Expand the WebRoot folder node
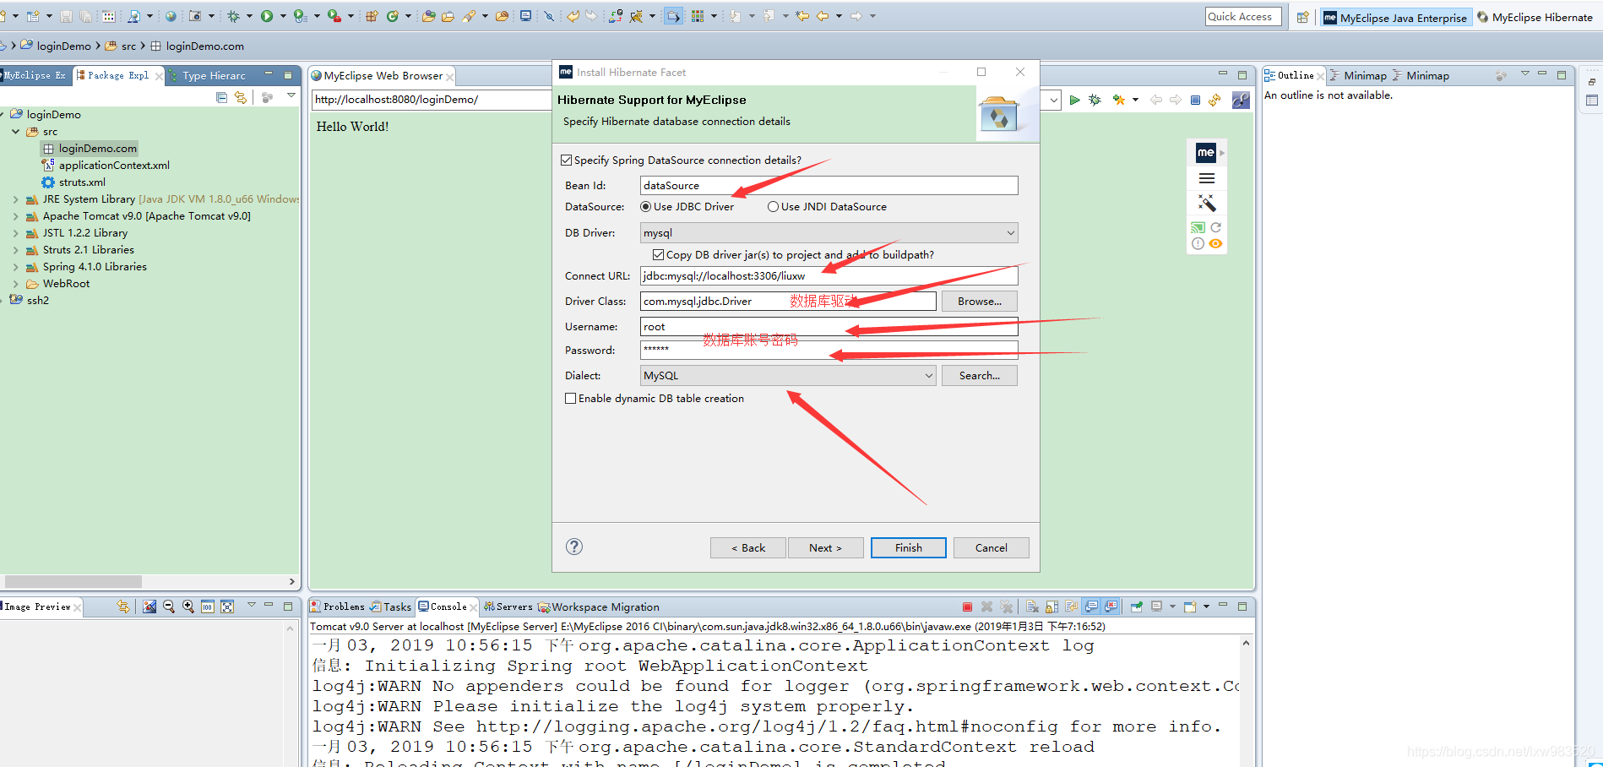The image size is (1603, 767). click(15, 284)
